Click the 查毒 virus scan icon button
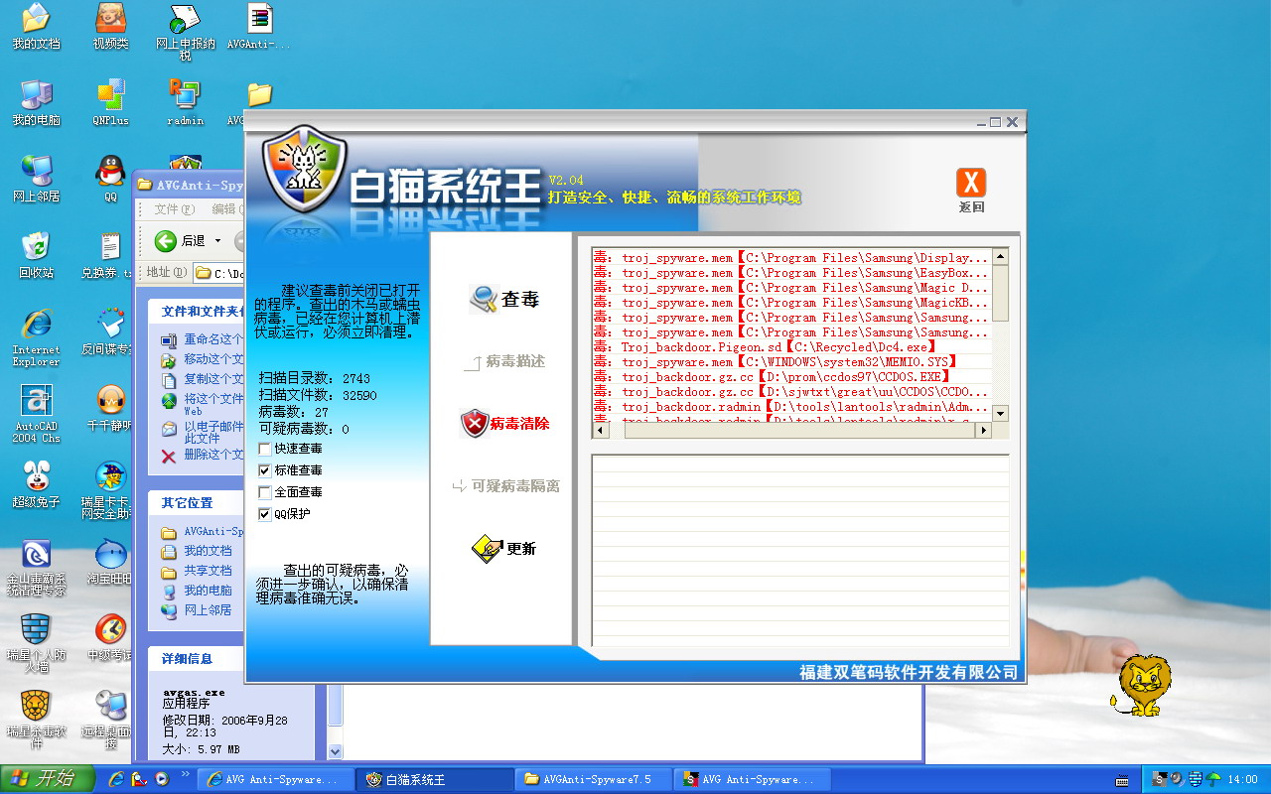 (x=503, y=299)
